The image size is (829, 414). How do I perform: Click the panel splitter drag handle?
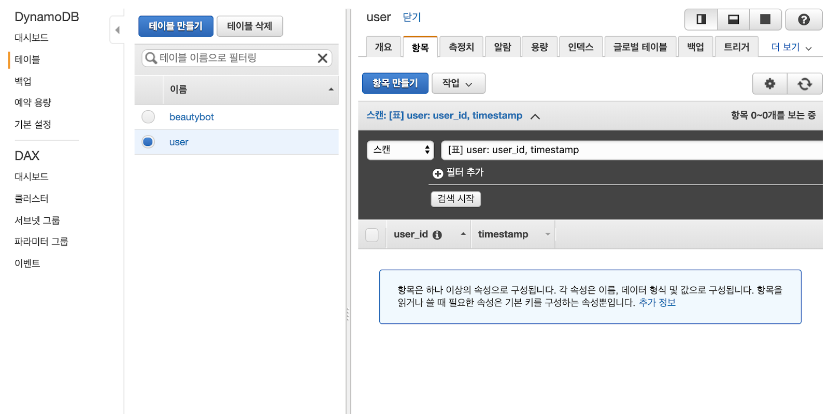click(348, 314)
